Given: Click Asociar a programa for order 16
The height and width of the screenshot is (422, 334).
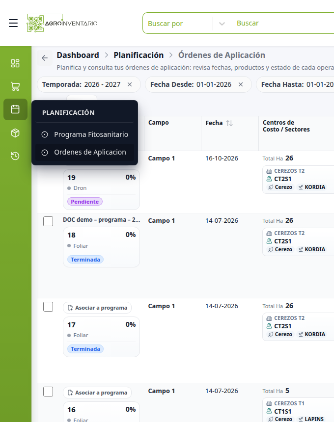Looking at the screenshot, I should 97,393.
